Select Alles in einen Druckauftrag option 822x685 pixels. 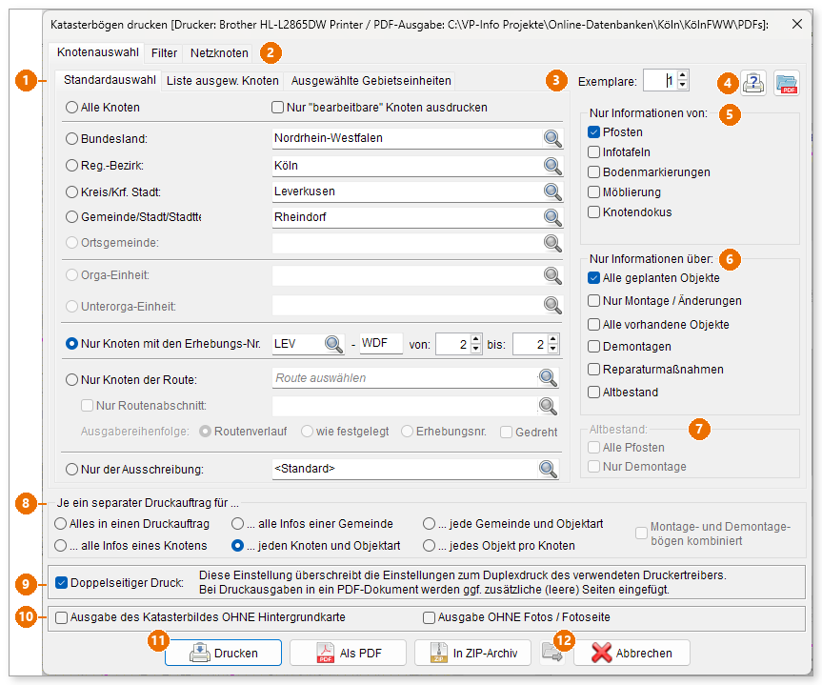click(x=61, y=524)
